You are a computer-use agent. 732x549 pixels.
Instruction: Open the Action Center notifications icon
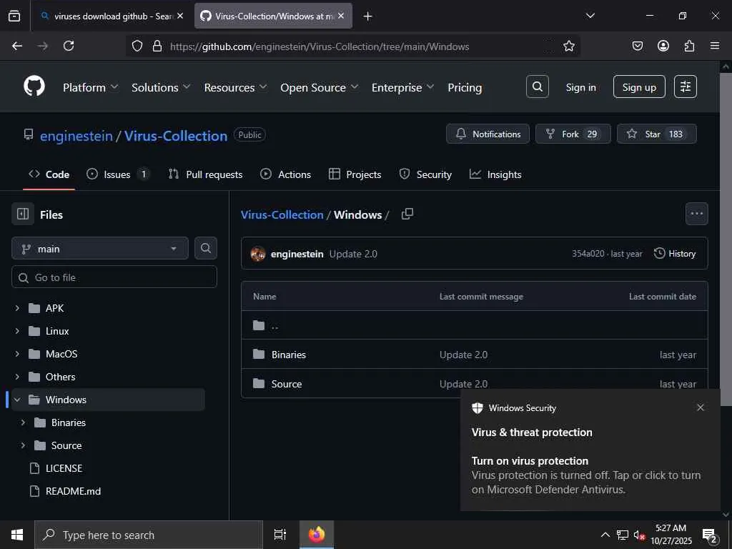(x=710, y=536)
